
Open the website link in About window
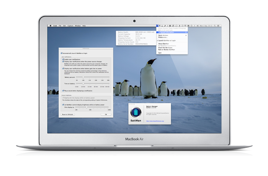[155, 121]
